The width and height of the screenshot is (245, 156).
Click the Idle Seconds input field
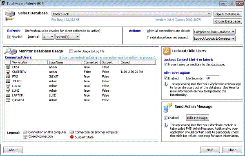click(212, 78)
